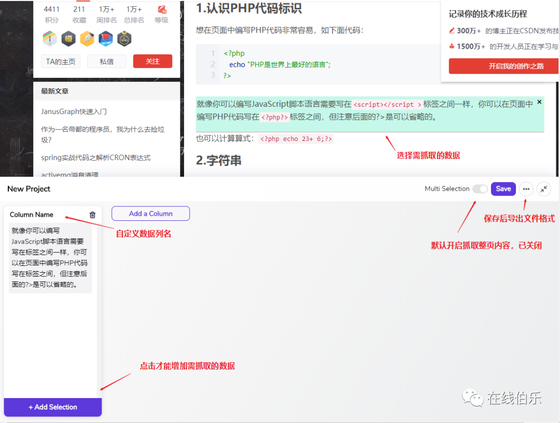Click the New Project title

coord(29,189)
